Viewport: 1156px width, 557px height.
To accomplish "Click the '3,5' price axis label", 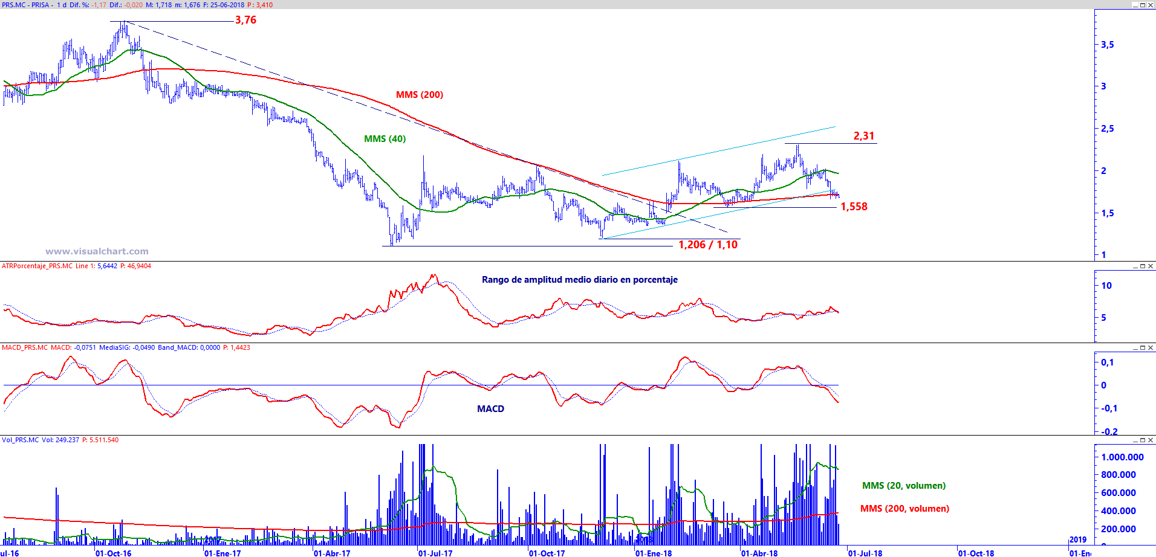I will [1107, 45].
